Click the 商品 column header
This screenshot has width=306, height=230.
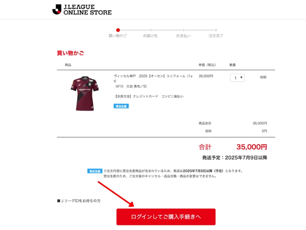pos(68,65)
